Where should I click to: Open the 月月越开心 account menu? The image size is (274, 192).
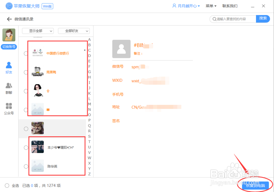186,5
